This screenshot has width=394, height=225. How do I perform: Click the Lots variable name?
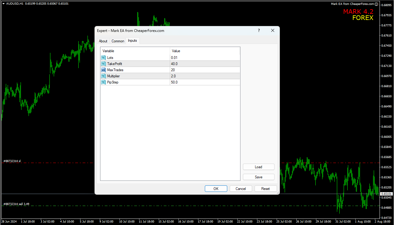[110, 58]
